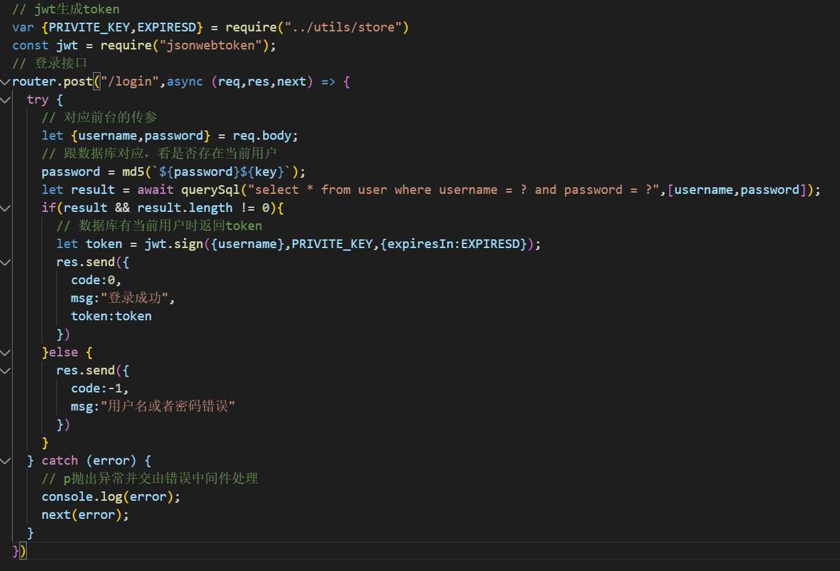The width and height of the screenshot is (840, 571).
Task: Click the comment '// 登录接口'
Action: click(x=49, y=64)
